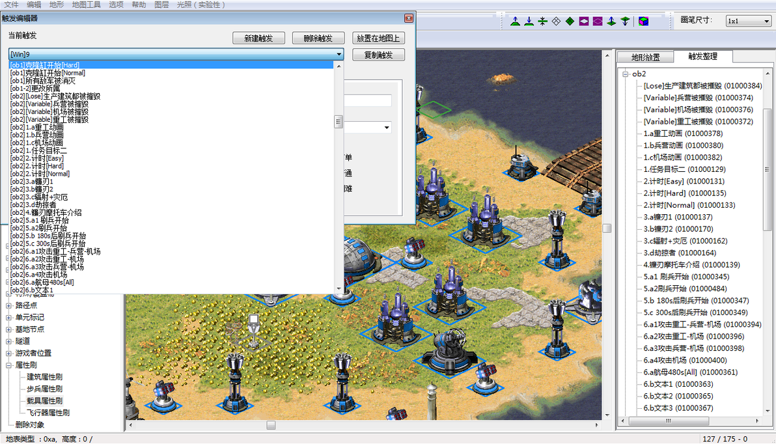Select 1.a重工动画 (01000378) in trigger tree
The height and width of the screenshot is (444, 776).
click(683, 133)
